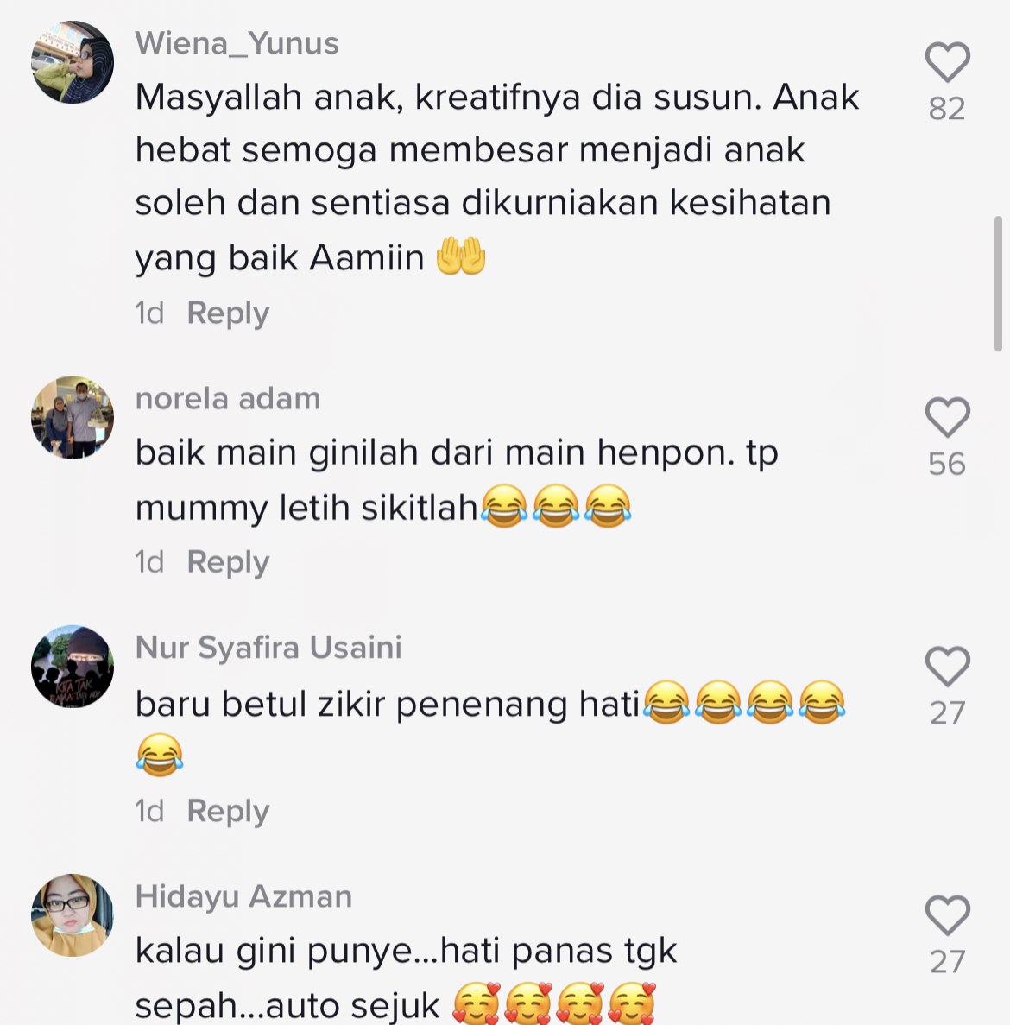
Task: Reply to Nur Syafira Usaini's comment
Action: (x=228, y=811)
